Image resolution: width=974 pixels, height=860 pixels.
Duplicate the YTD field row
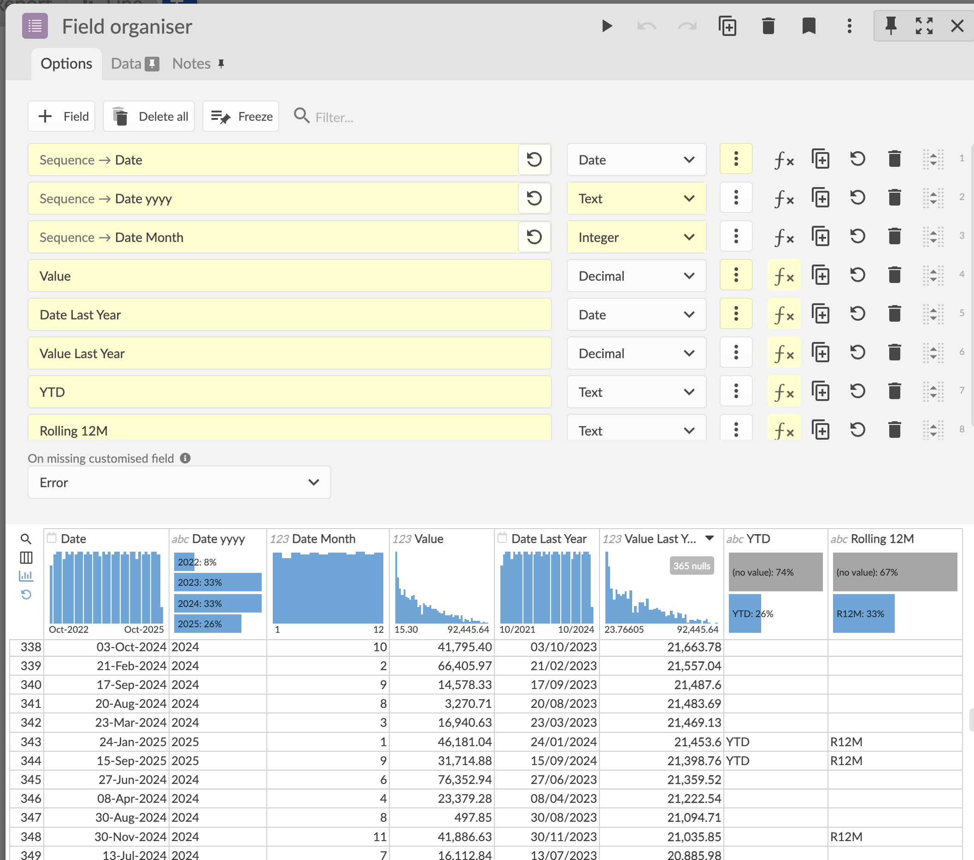[821, 392]
